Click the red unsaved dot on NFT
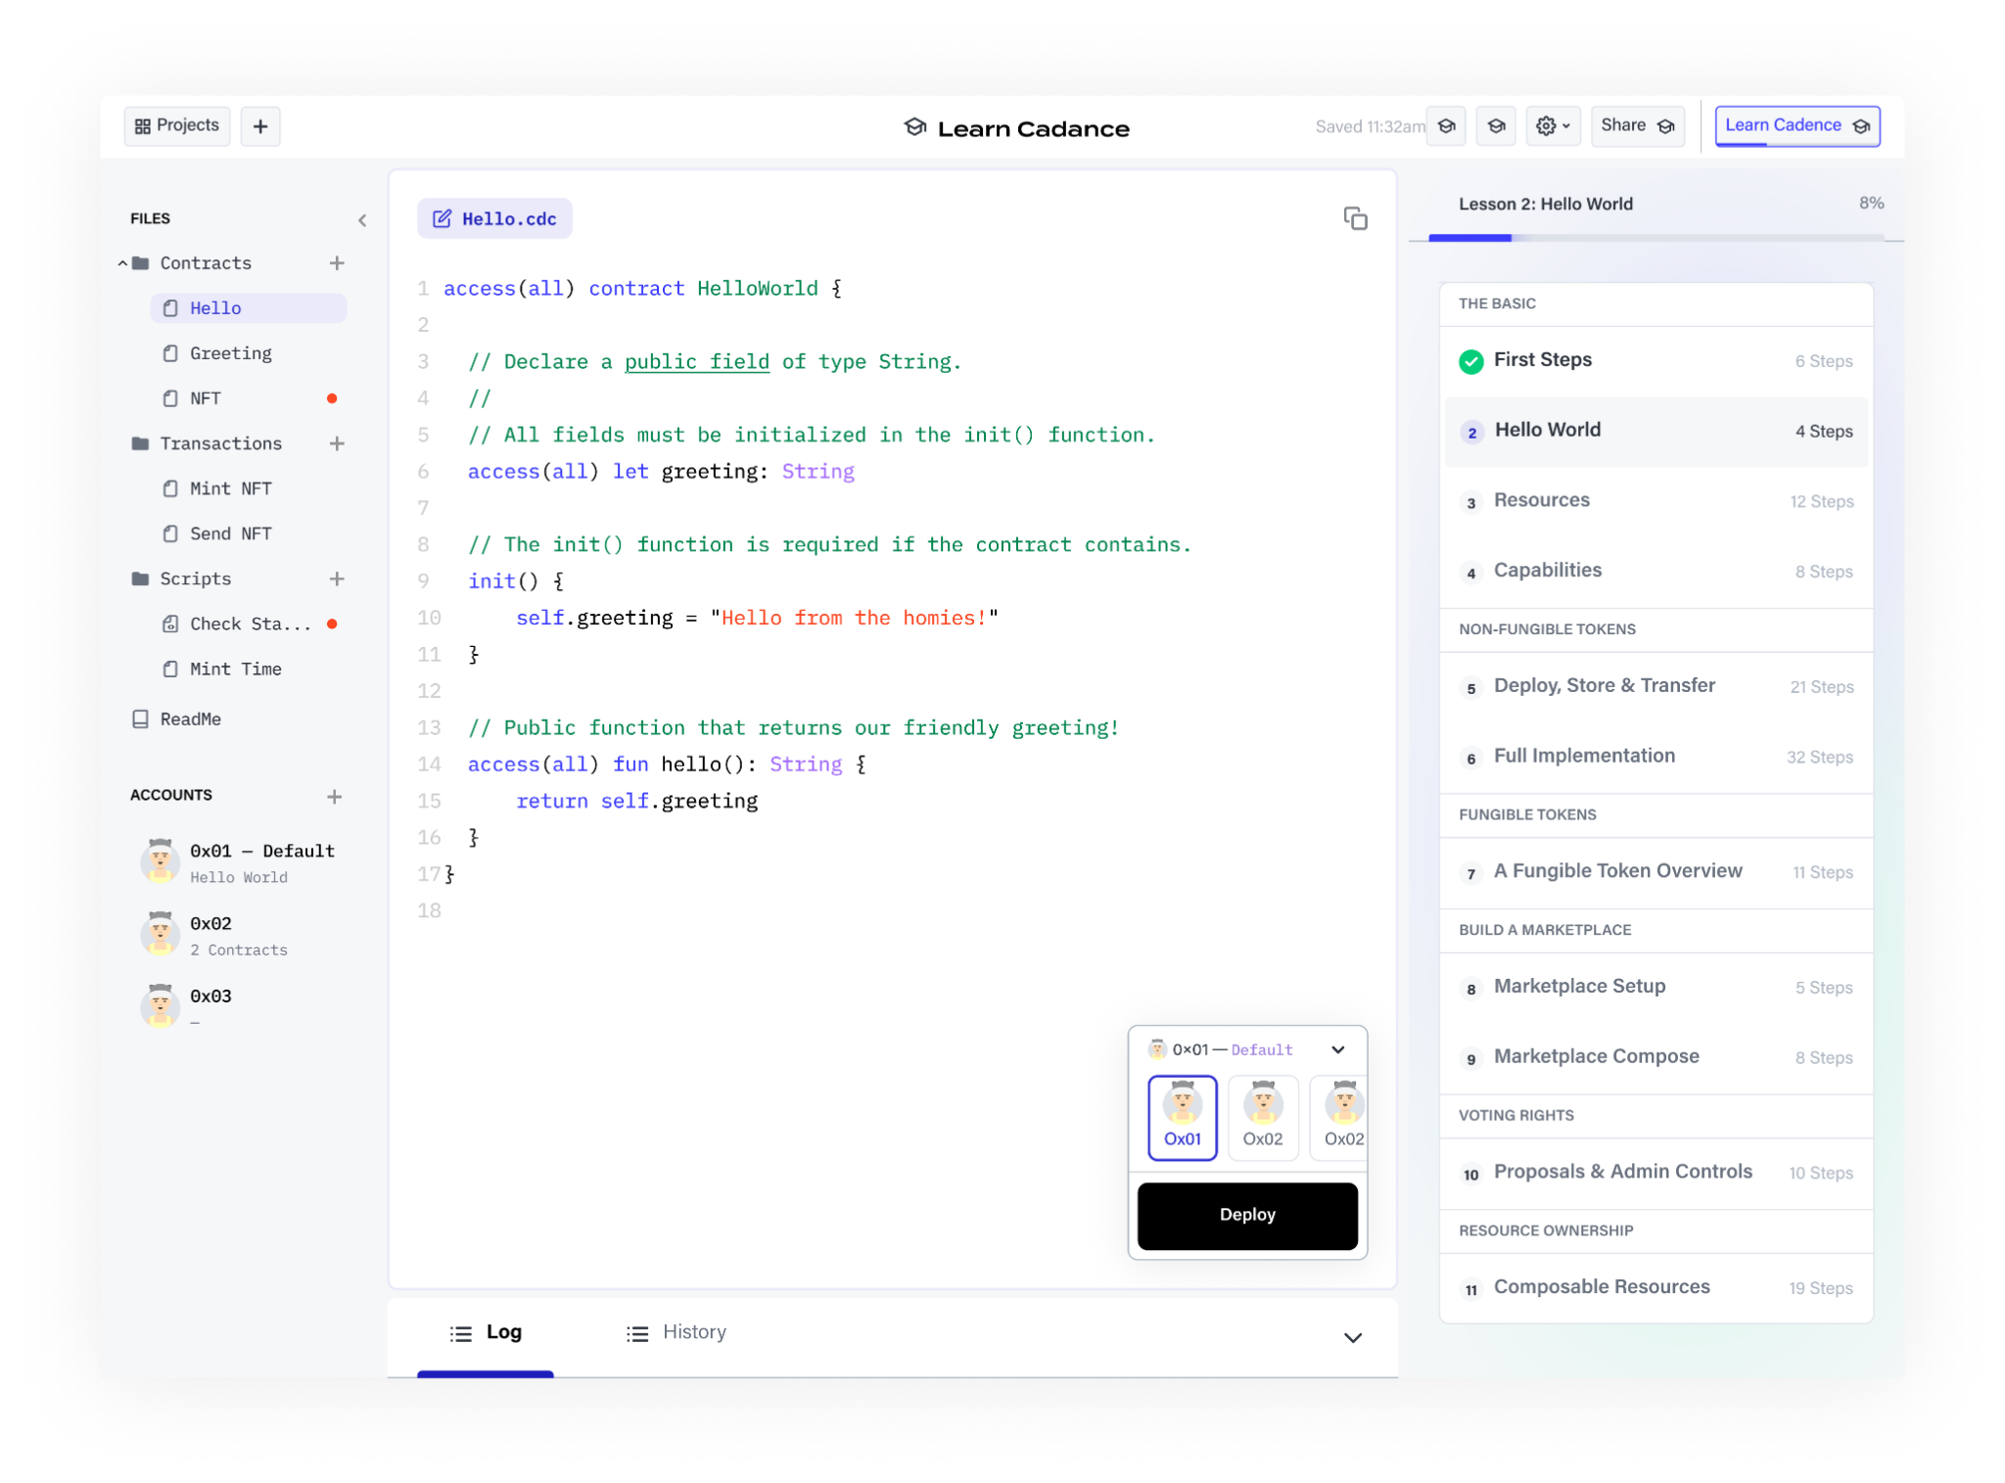The image size is (2005, 1483). tap(332, 398)
